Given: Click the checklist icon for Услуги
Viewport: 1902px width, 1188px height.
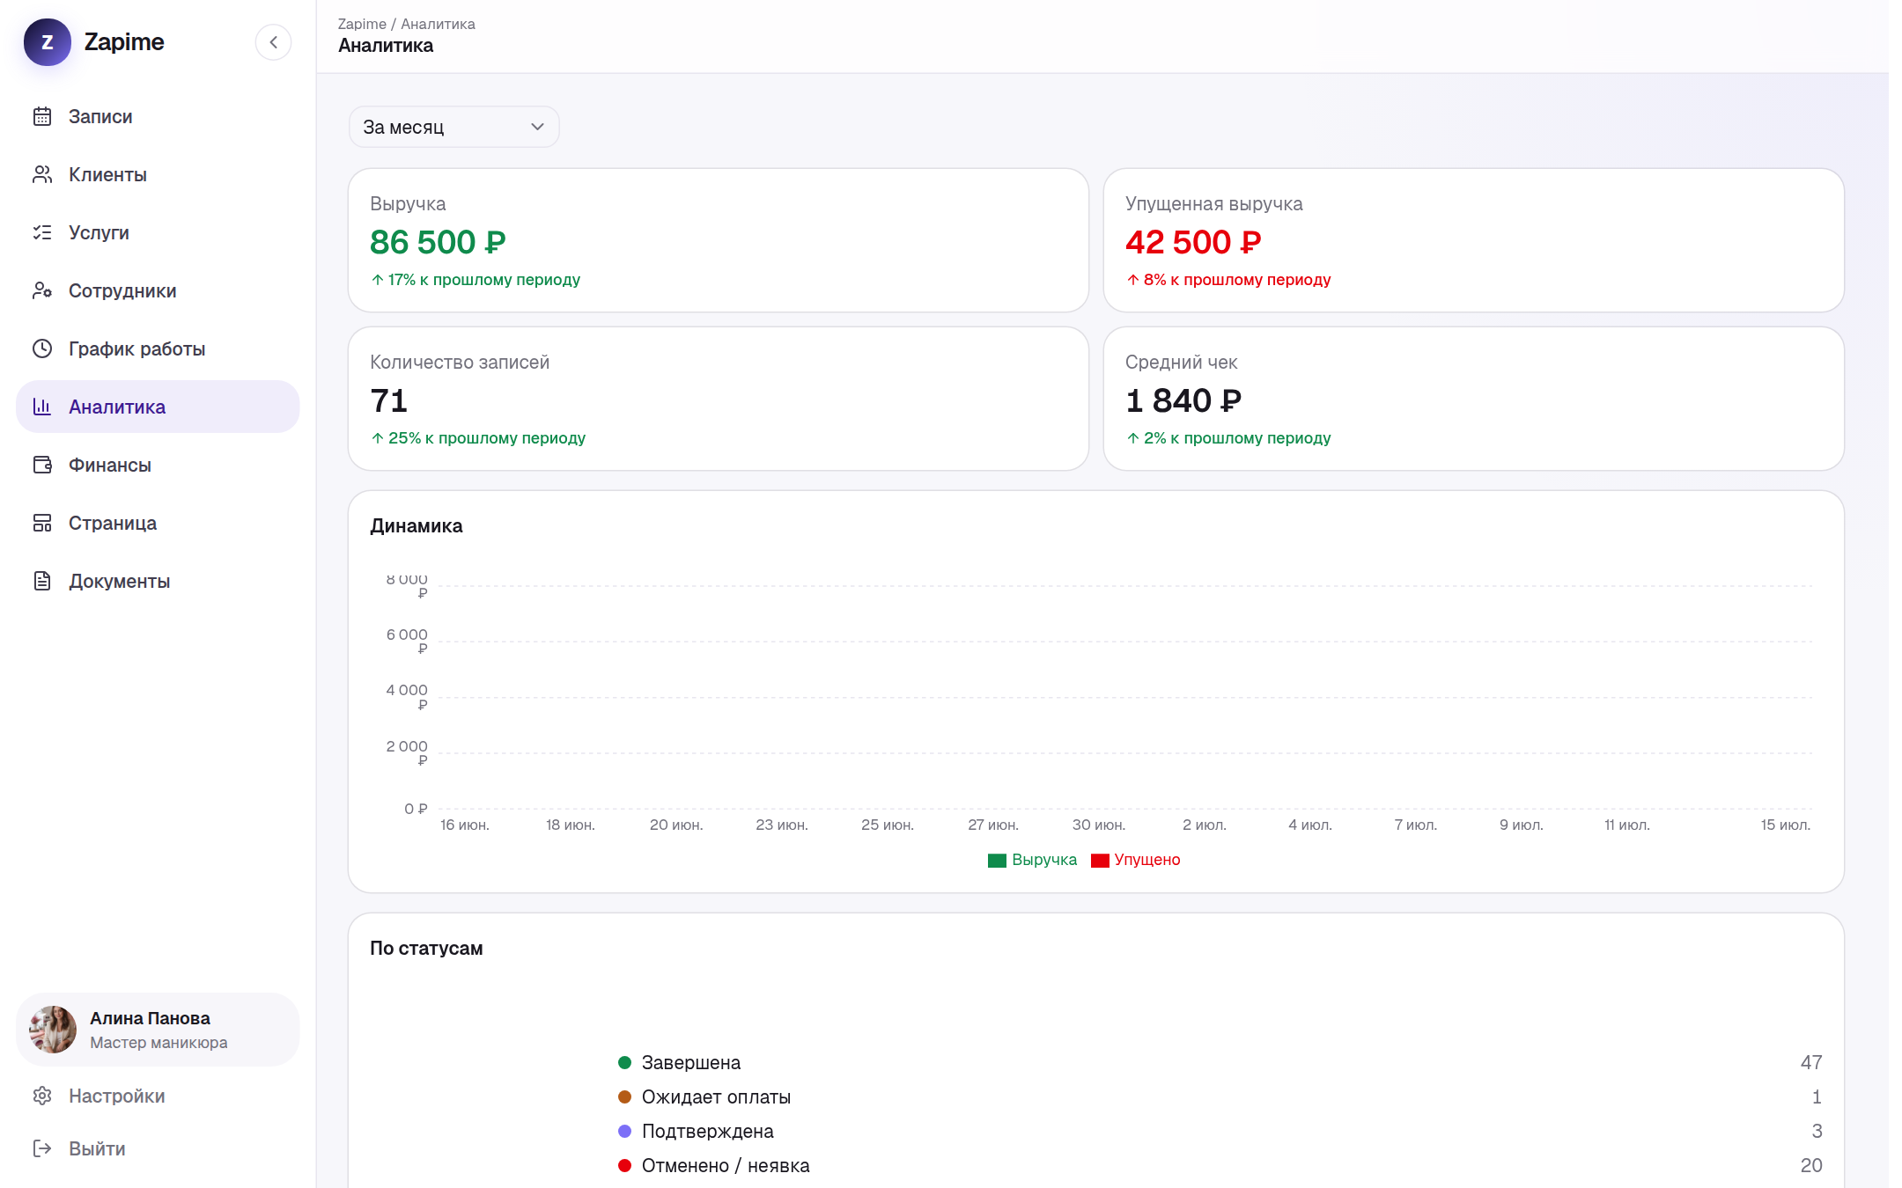Looking at the screenshot, I should [42, 232].
